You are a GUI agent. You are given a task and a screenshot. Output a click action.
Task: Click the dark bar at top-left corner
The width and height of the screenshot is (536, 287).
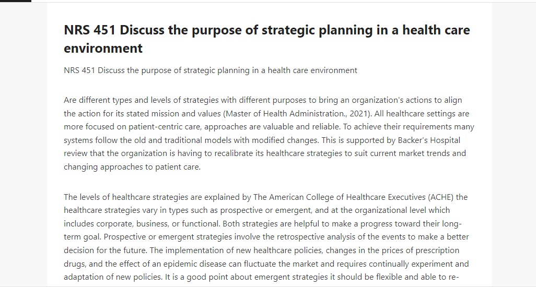15,1
